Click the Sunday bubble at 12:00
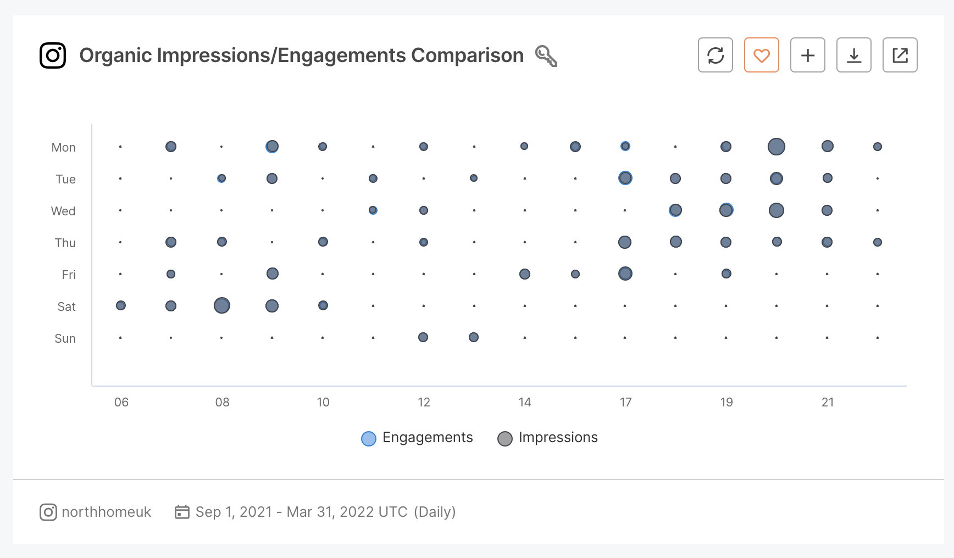Screen dimensions: 954x558 [x=423, y=337]
